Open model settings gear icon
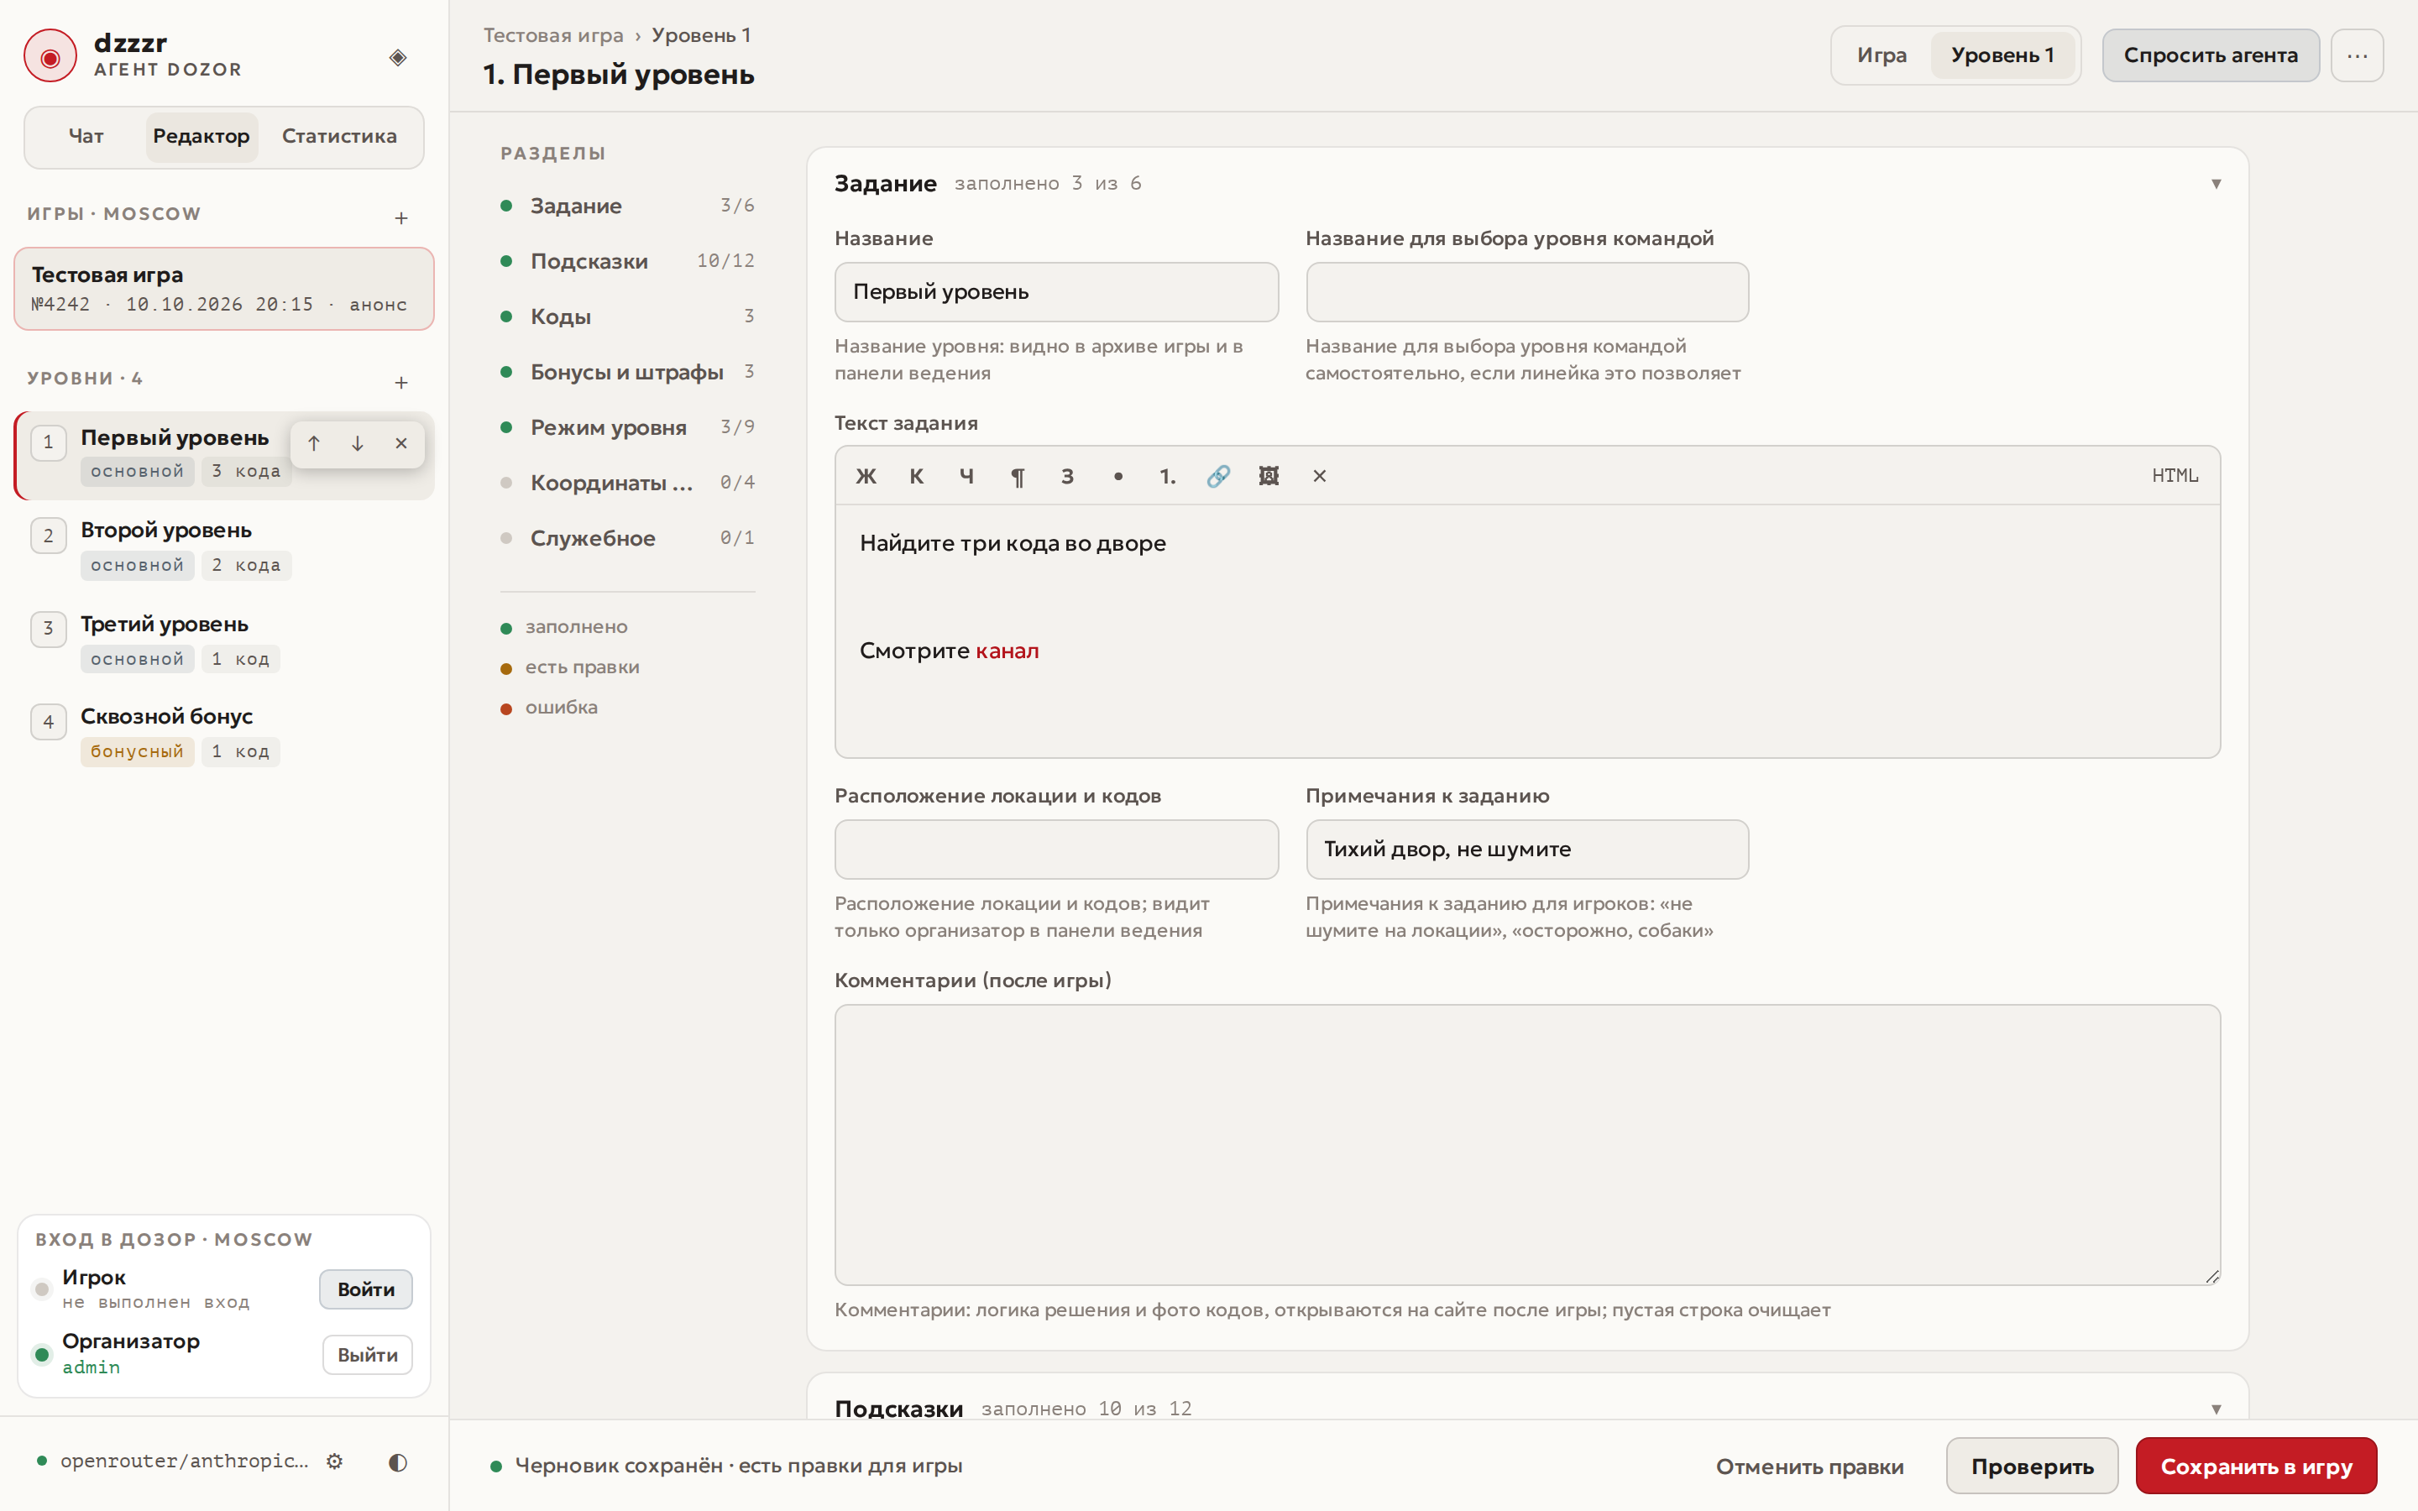Viewport: 2418px width, 1511px height. click(x=335, y=1461)
